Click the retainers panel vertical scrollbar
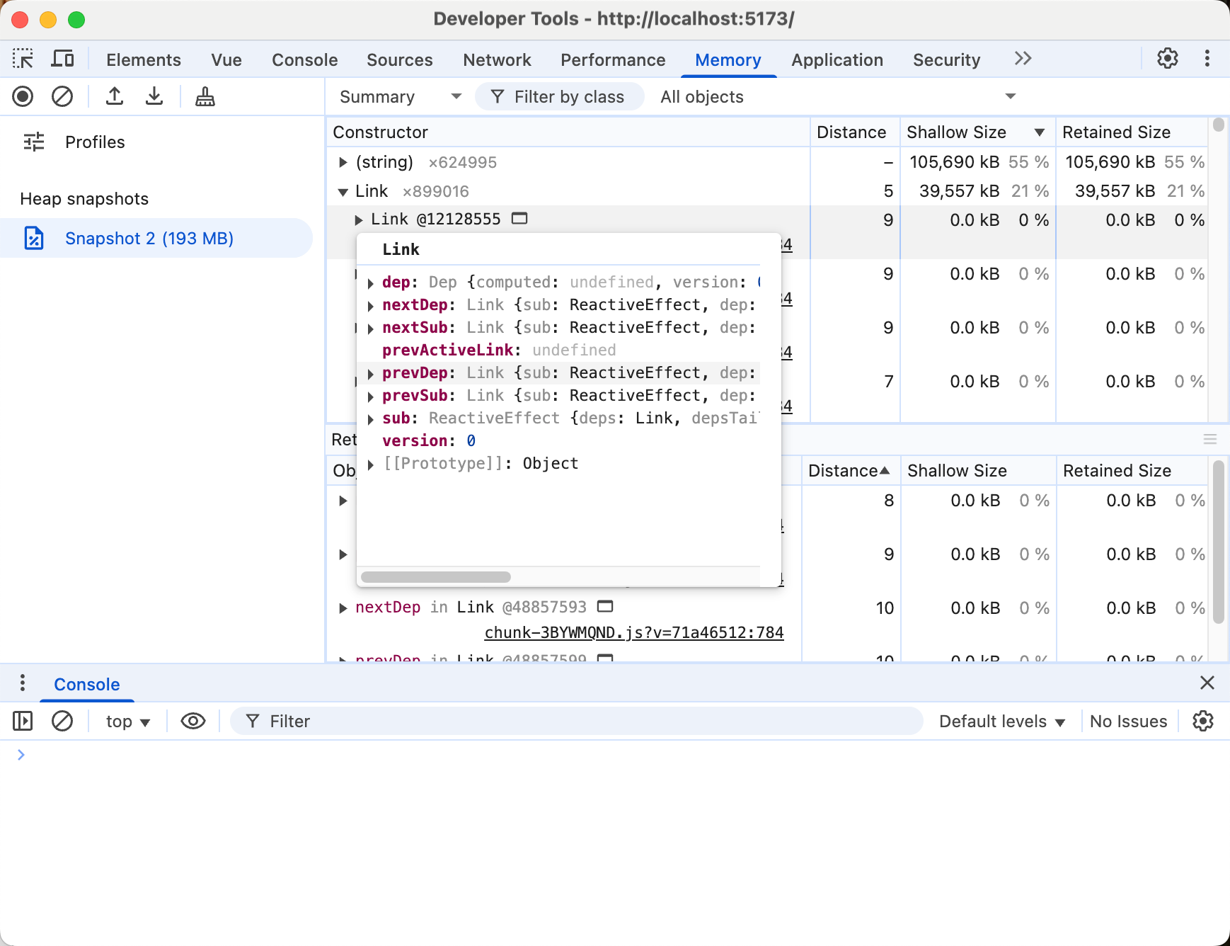Image resolution: width=1230 pixels, height=946 pixels. click(1218, 542)
